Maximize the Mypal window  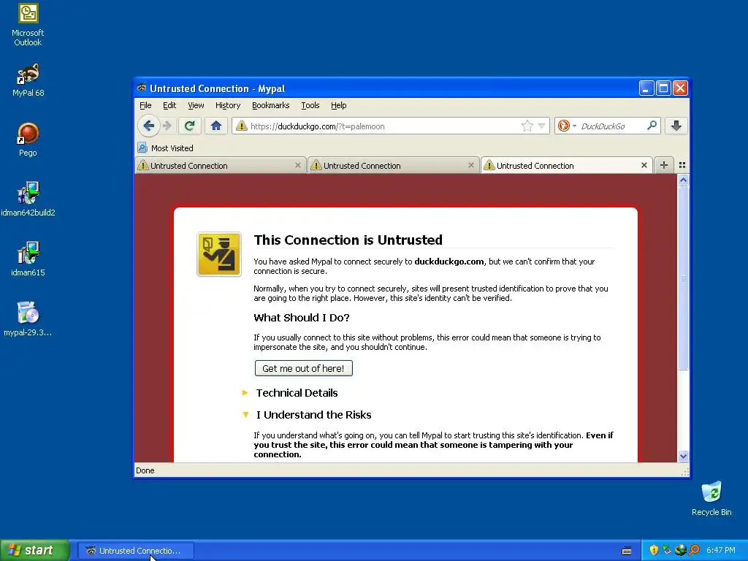tap(663, 88)
